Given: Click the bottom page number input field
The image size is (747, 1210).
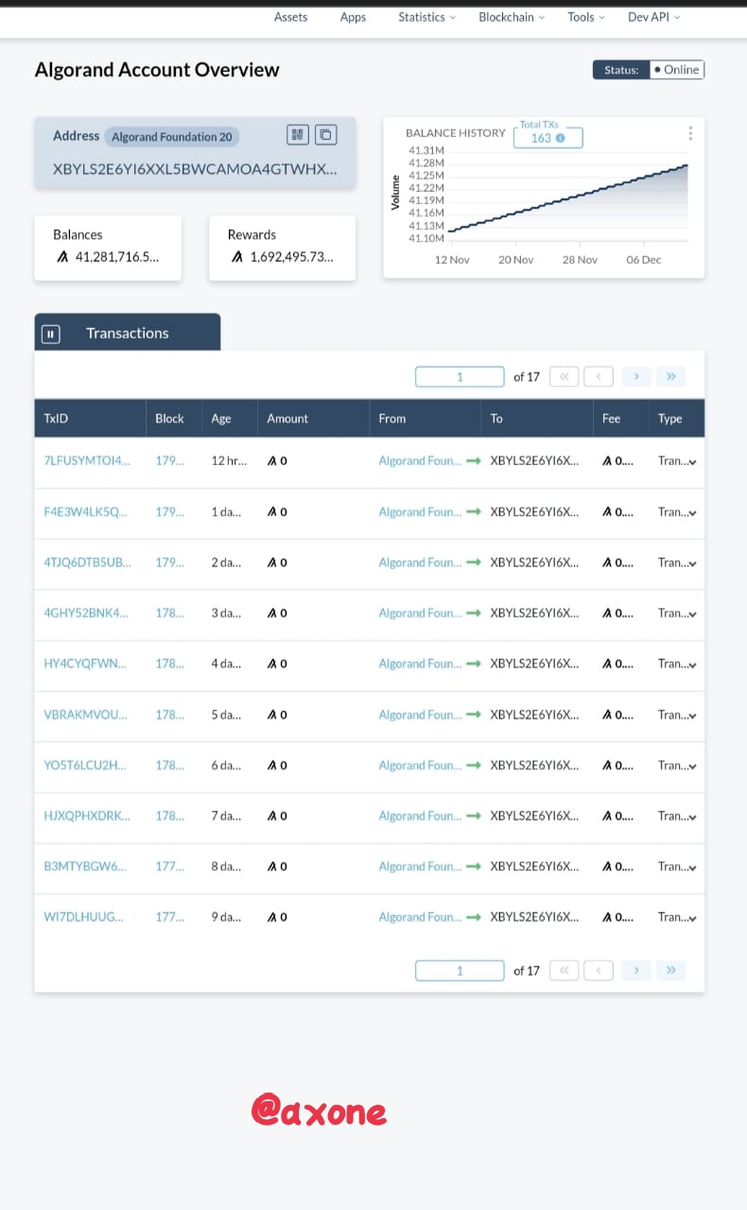Looking at the screenshot, I should pyautogui.click(x=460, y=970).
